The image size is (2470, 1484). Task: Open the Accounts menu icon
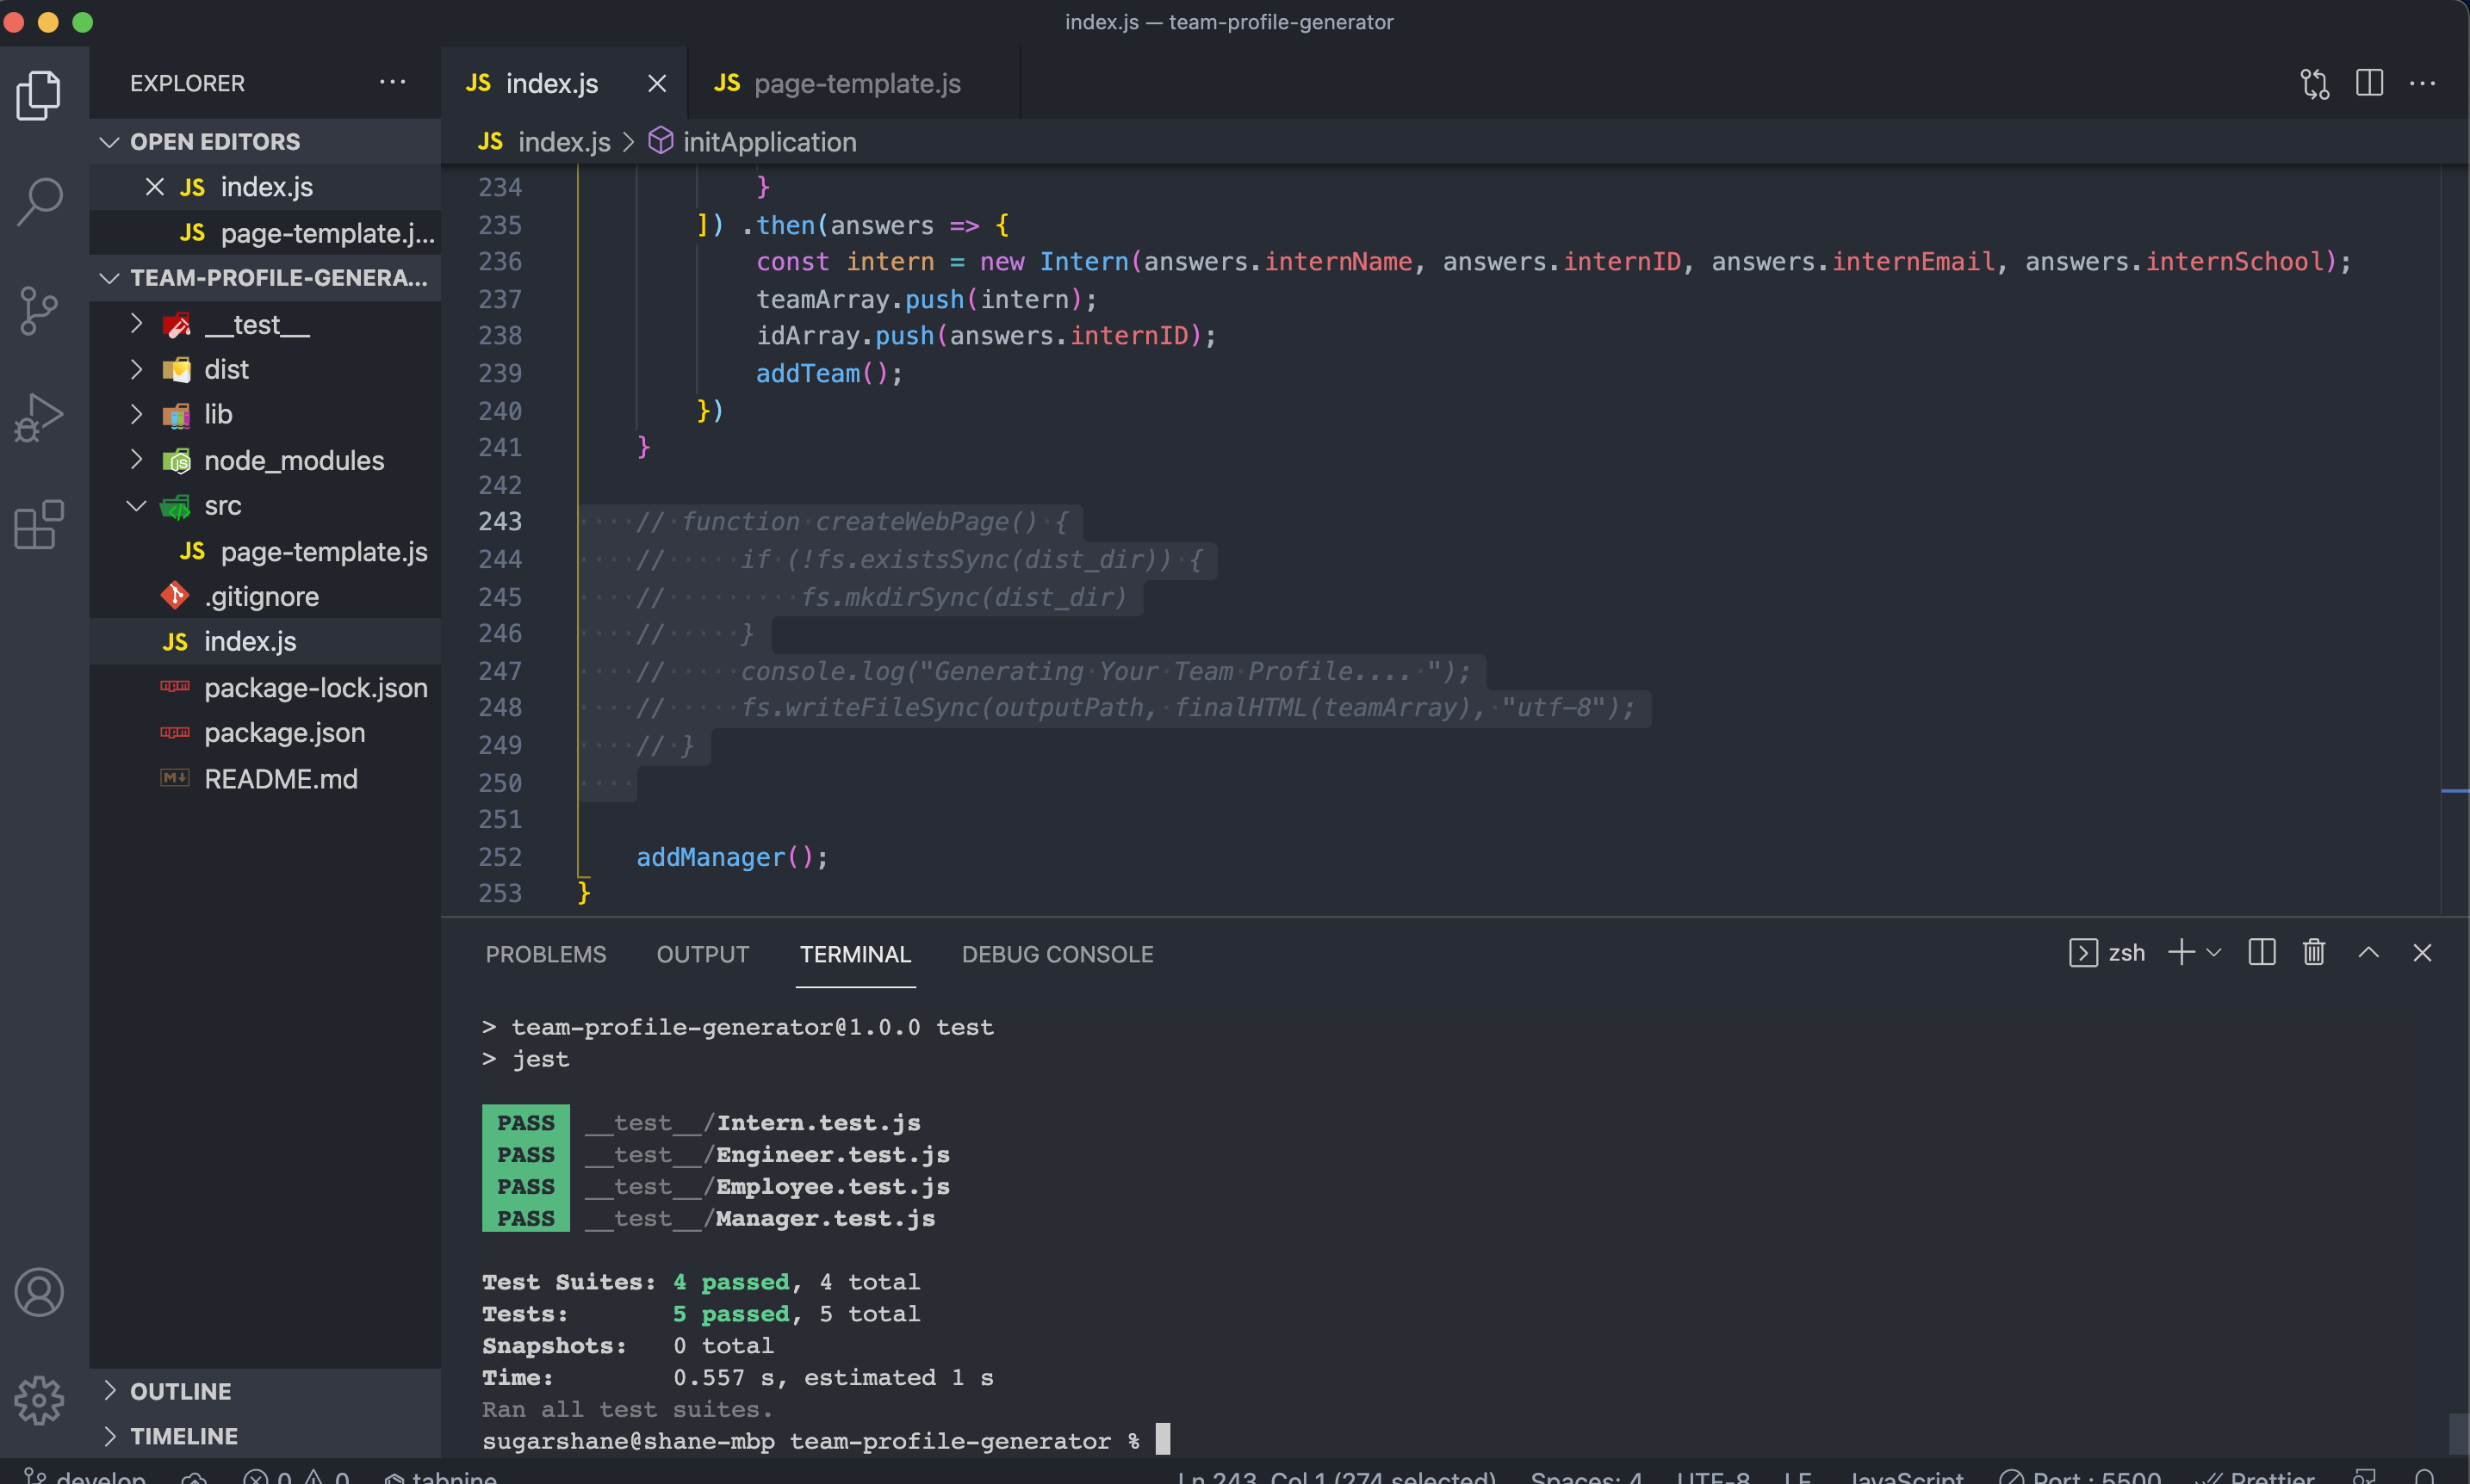pyautogui.click(x=39, y=1292)
